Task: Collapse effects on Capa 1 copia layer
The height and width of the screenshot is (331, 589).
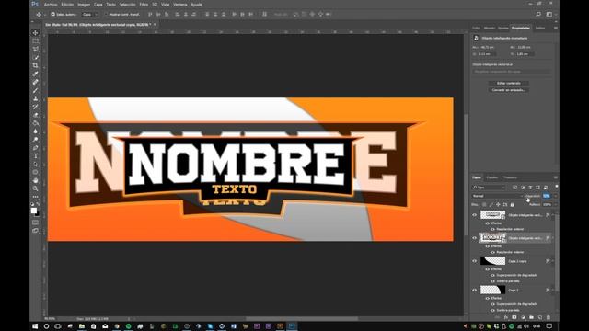Action: (x=552, y=261)
